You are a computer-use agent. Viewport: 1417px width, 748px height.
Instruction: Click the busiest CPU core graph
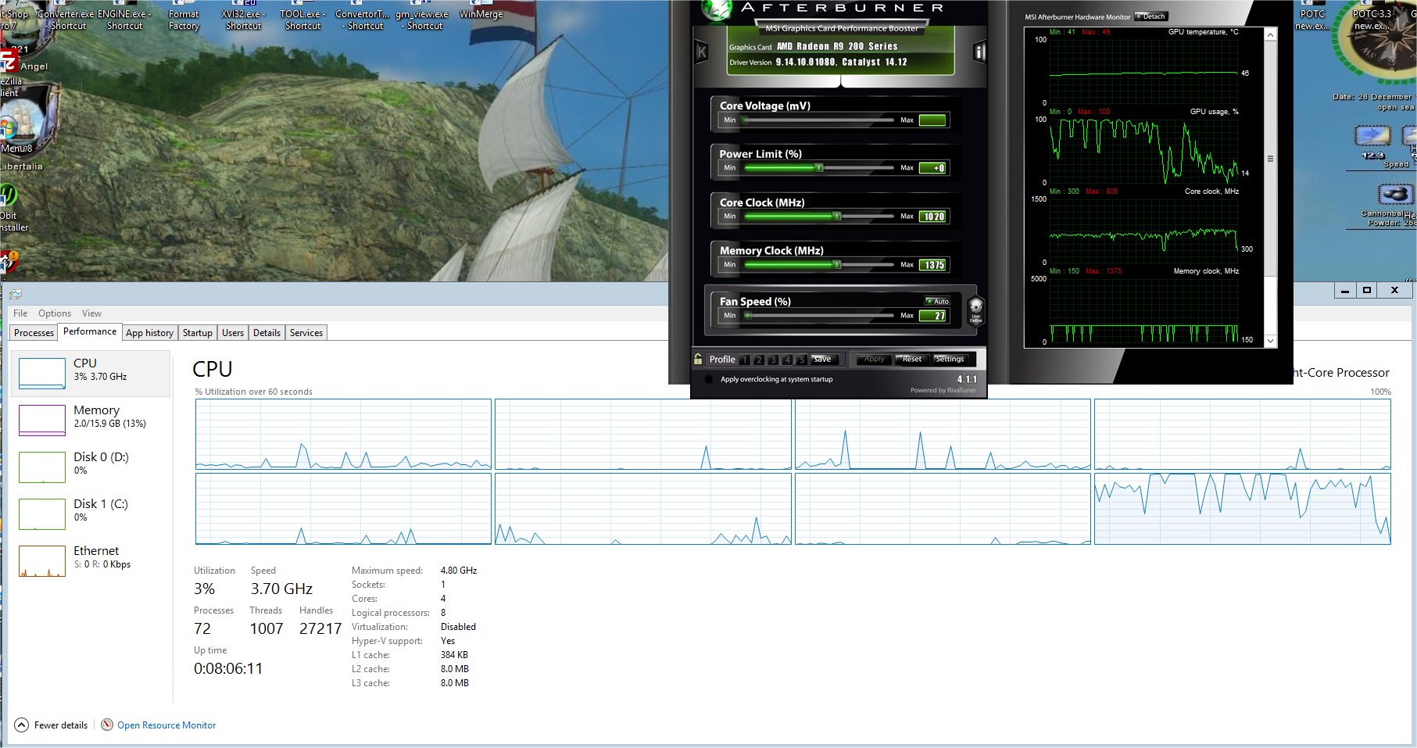1243,509
